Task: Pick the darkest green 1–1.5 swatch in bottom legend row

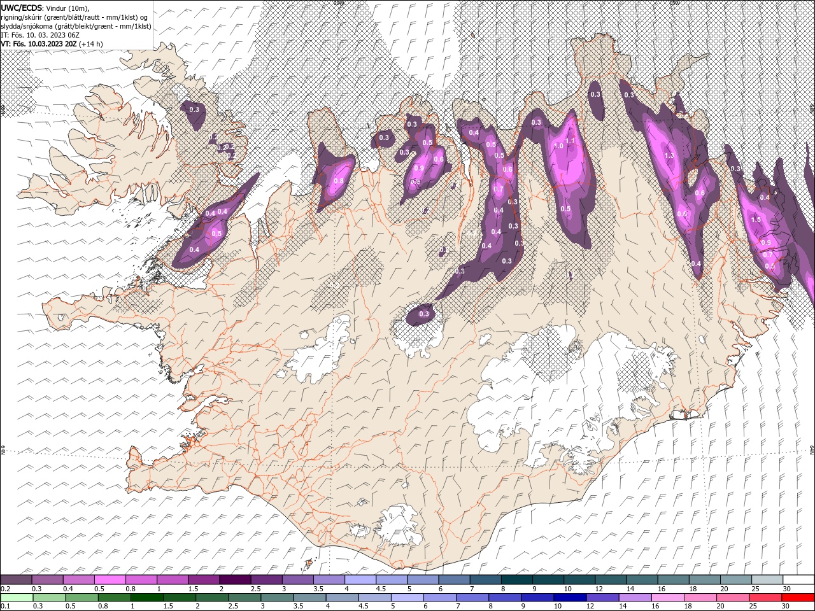Action: 146,598
